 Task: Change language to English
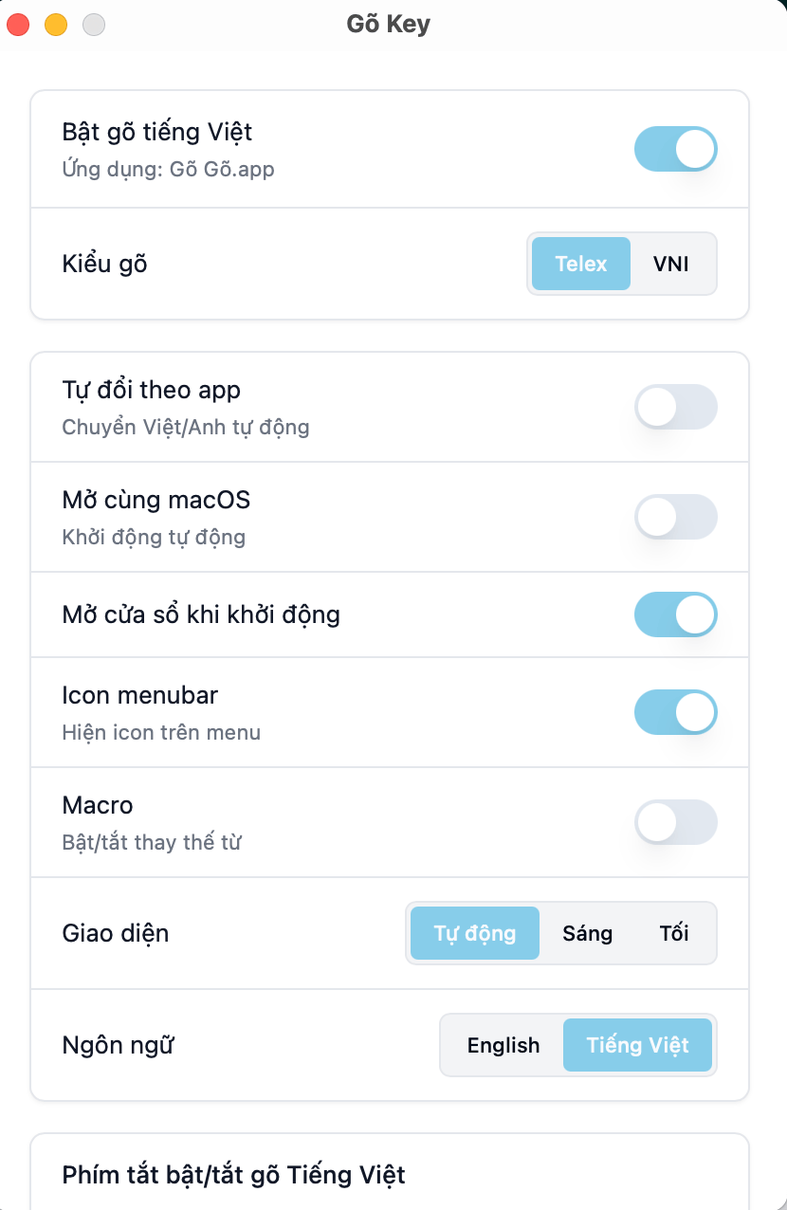point(503,1045)
